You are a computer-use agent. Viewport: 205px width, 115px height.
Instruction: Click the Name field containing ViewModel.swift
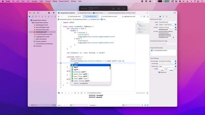pos(168,22)
